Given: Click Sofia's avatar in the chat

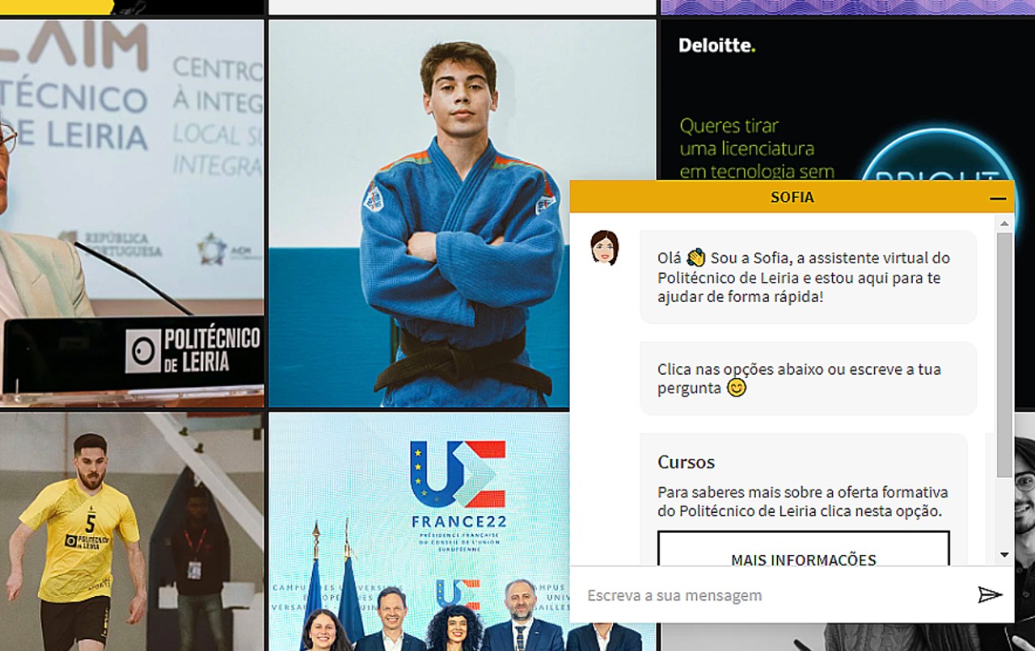Looking at the screenshot, I should (604, 248).
